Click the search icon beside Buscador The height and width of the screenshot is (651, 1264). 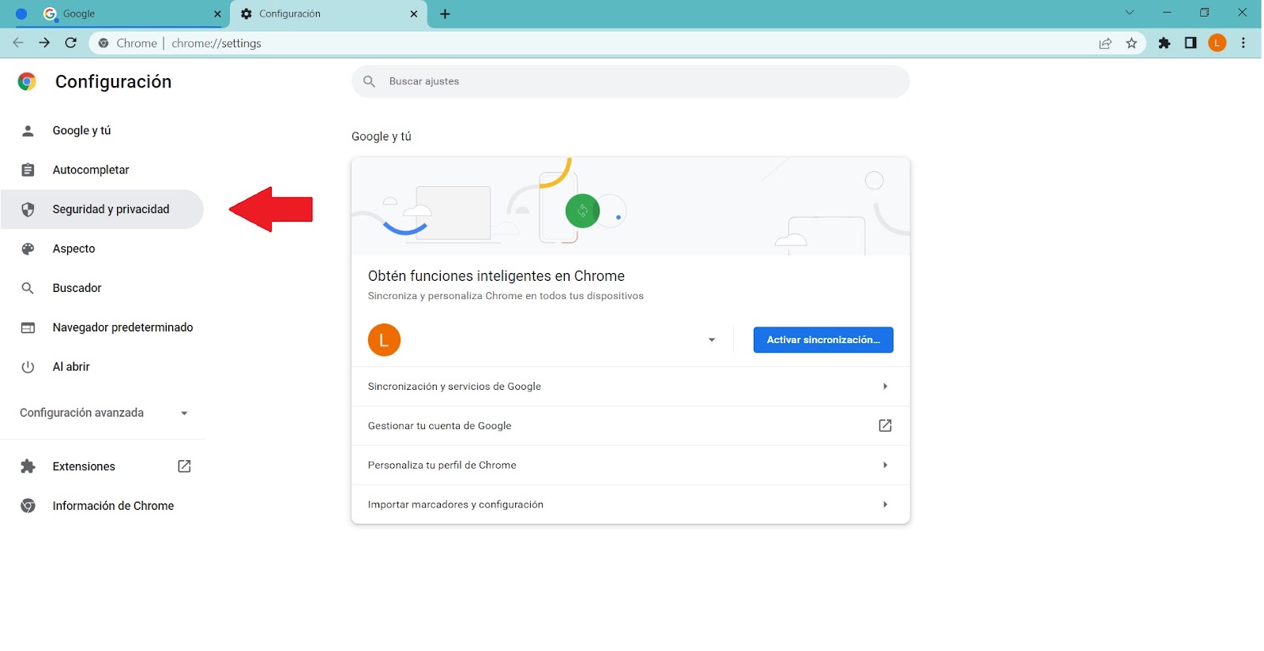(x=28, y=288)
